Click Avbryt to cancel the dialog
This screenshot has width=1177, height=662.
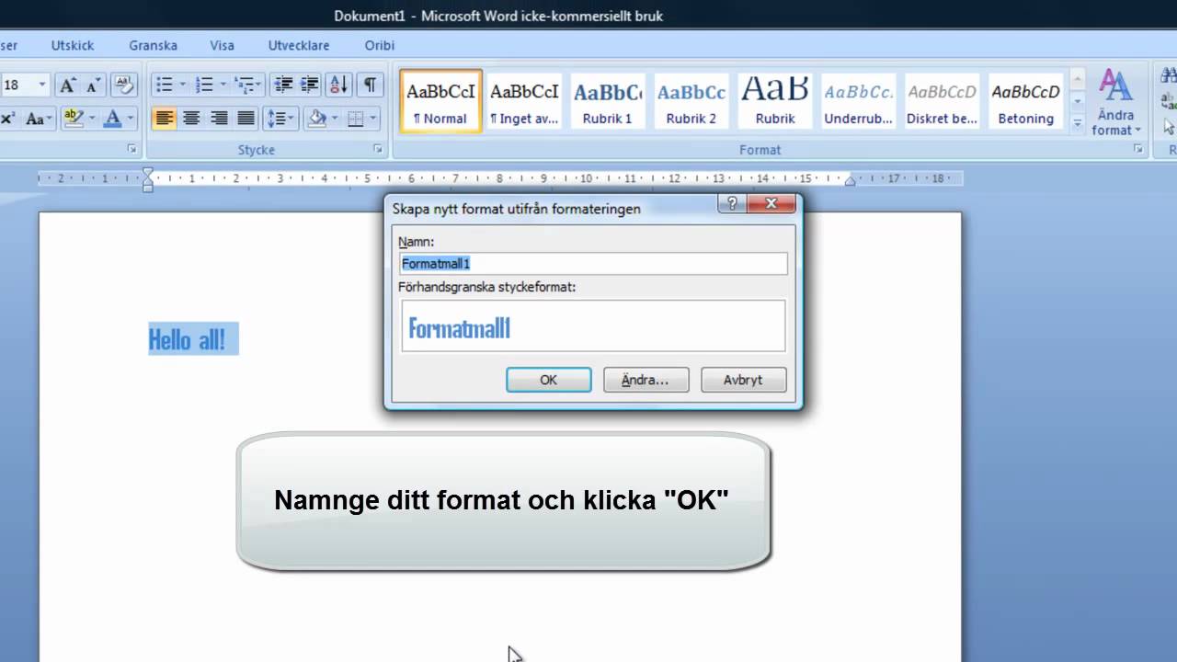[x=743, y=380]
